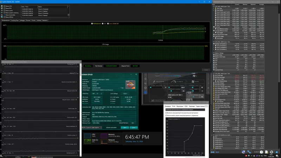Open HWiNFO settings gear icon
The width and height of the screenshot is (281, 158).
pos(272,152)
